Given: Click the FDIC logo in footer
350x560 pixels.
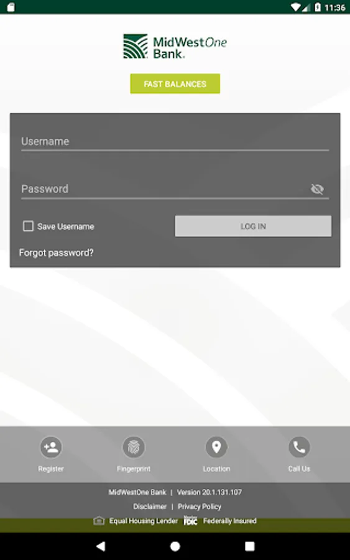Looking at the screenshot, I should 190,520.
